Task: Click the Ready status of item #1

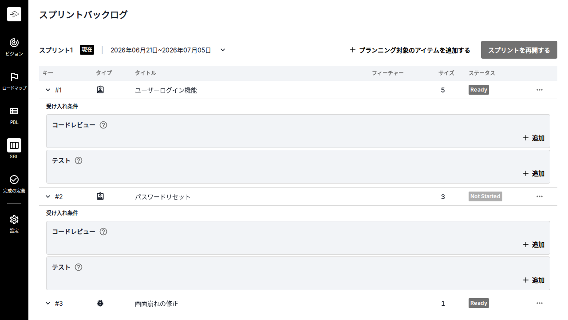Action: [x=479, y=90]
